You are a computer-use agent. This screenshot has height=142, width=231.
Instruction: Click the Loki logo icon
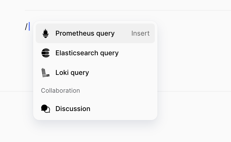click(x=46, y=73)
